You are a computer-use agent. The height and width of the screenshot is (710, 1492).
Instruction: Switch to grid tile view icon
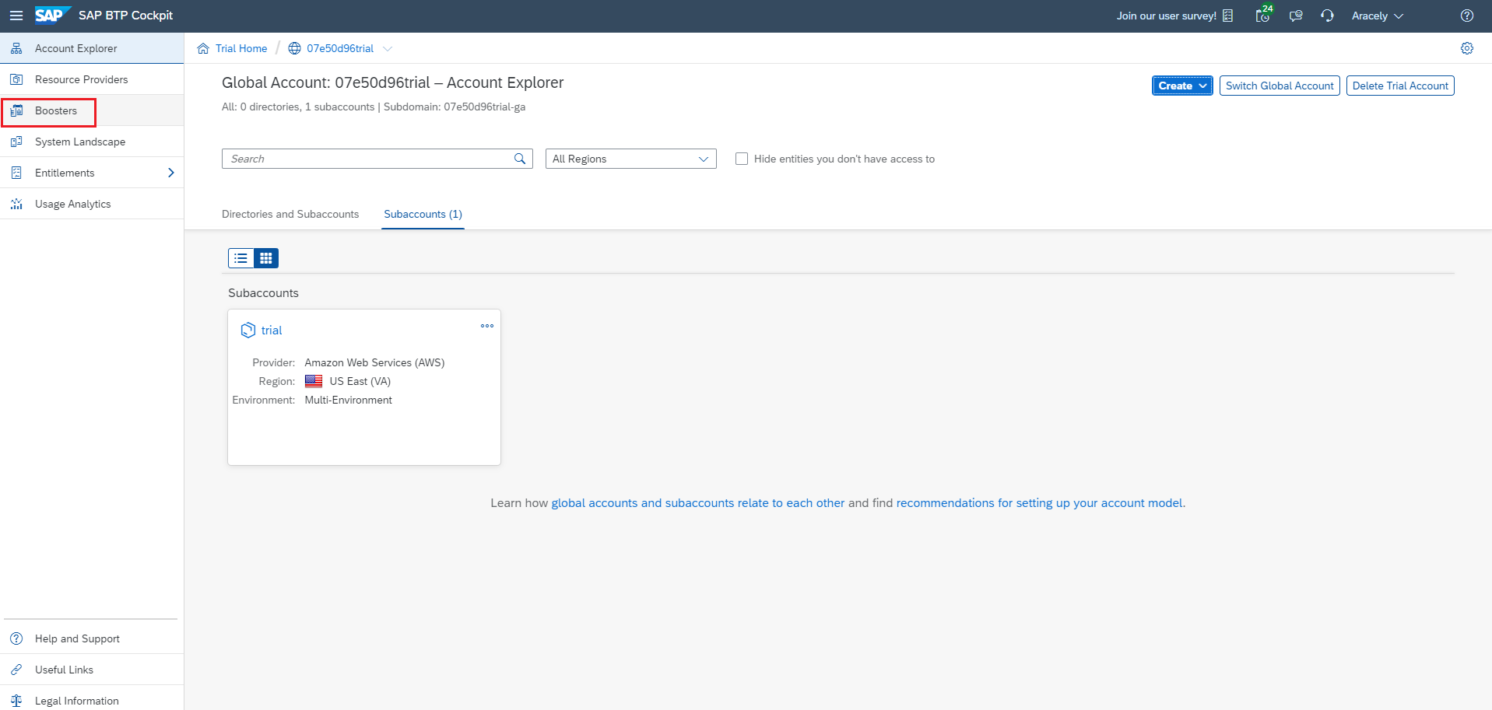pos(266,258)
